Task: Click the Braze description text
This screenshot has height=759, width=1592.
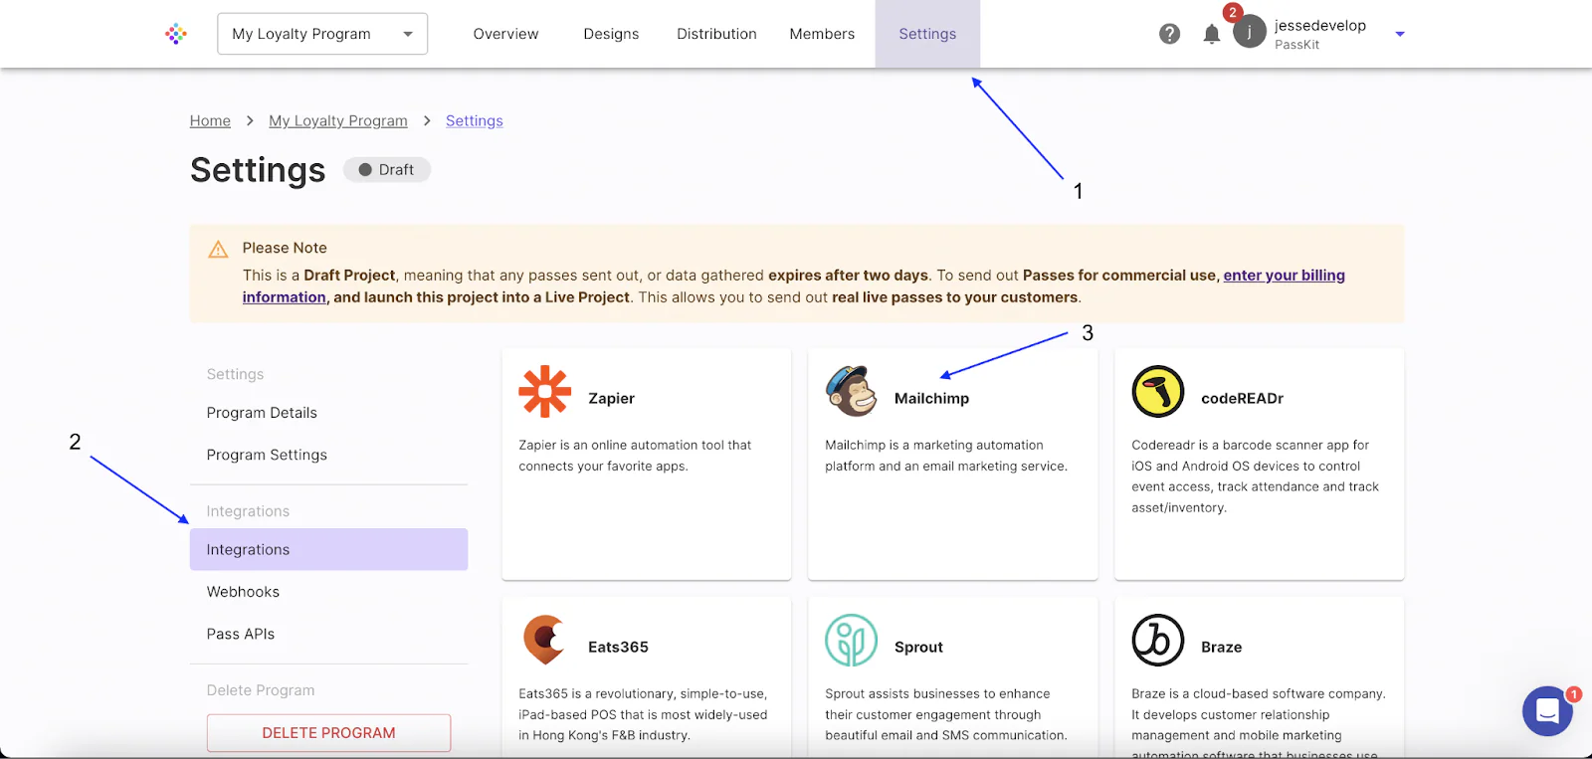Action: (x=1259, y=722)
